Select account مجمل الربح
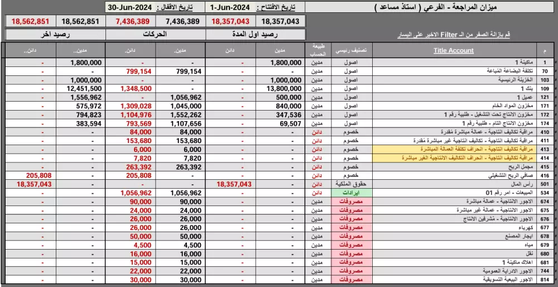The height and width of the screenshot is (287, 558). tap(453, 166)
